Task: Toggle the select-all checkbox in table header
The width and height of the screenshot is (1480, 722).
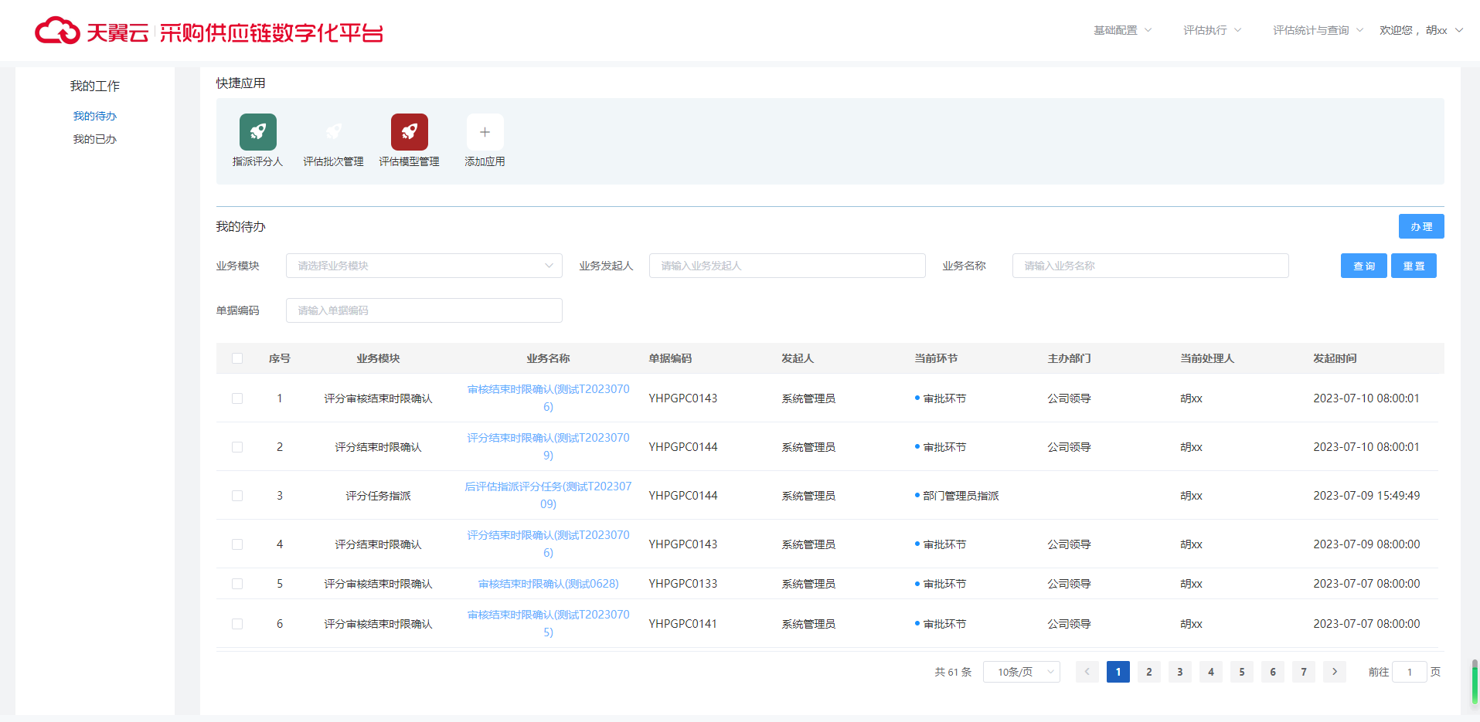Action: (237, 358)
